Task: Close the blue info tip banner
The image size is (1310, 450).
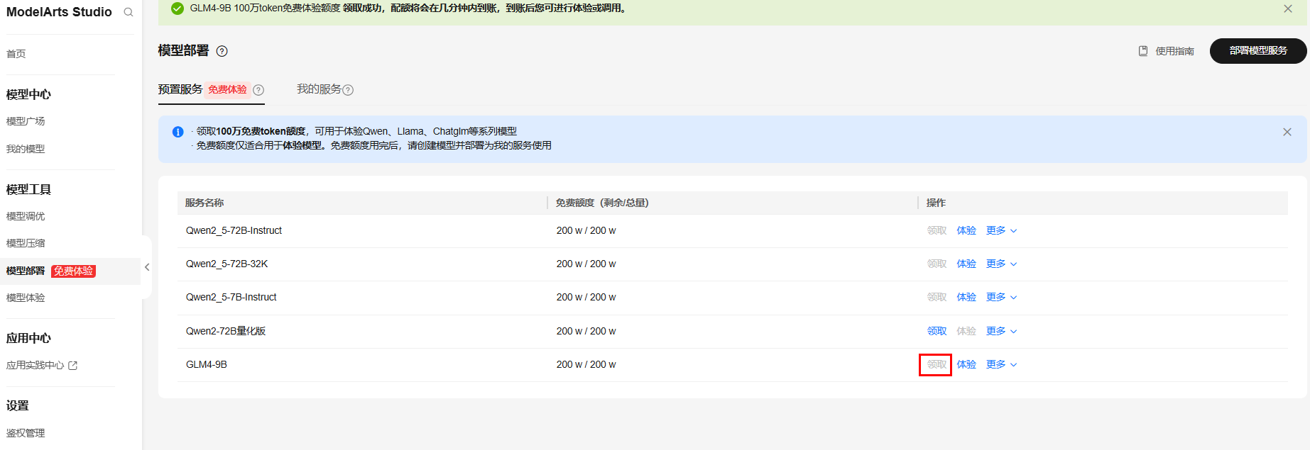Action: 1287,132
